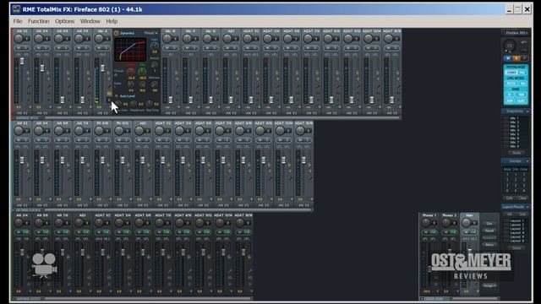Click the orange highlighted panel button on Mic 9
541x304 pixels.
[x=109, y=94]
